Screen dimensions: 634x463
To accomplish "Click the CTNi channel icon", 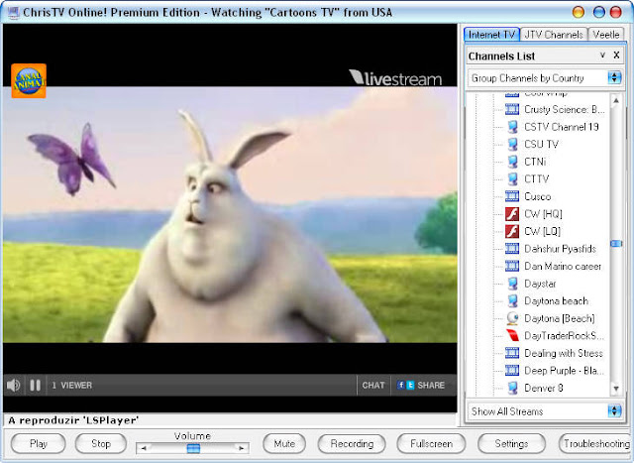I will [x=512, y=162].
